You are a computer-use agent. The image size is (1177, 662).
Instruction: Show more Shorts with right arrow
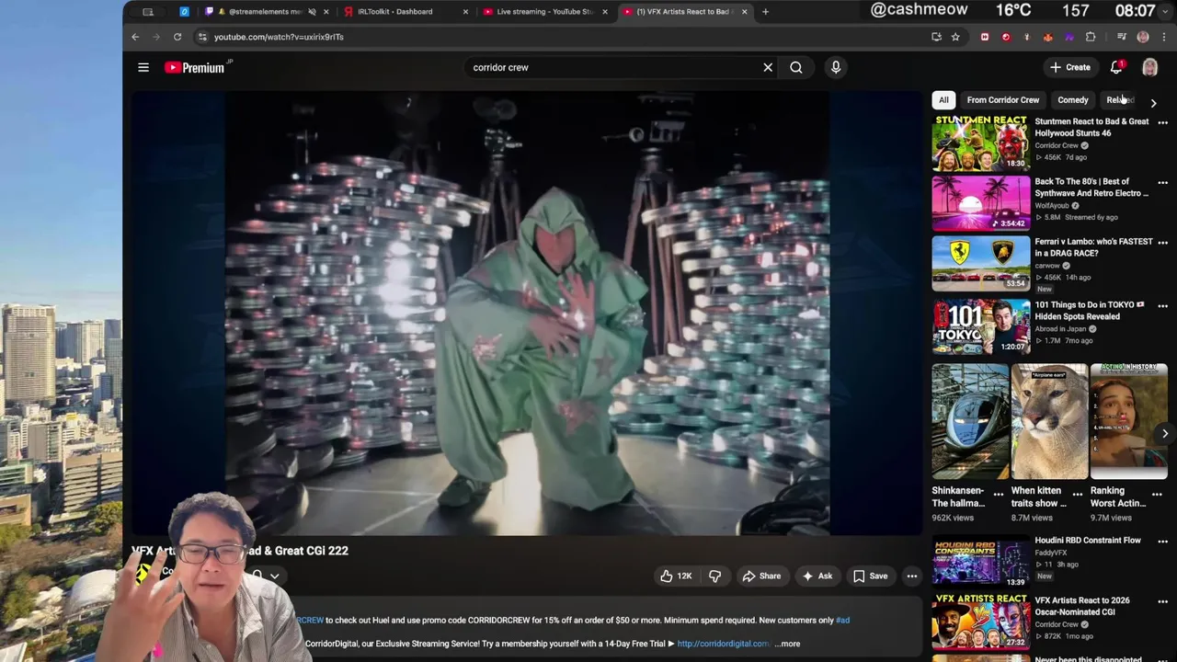pos(1164,433)
